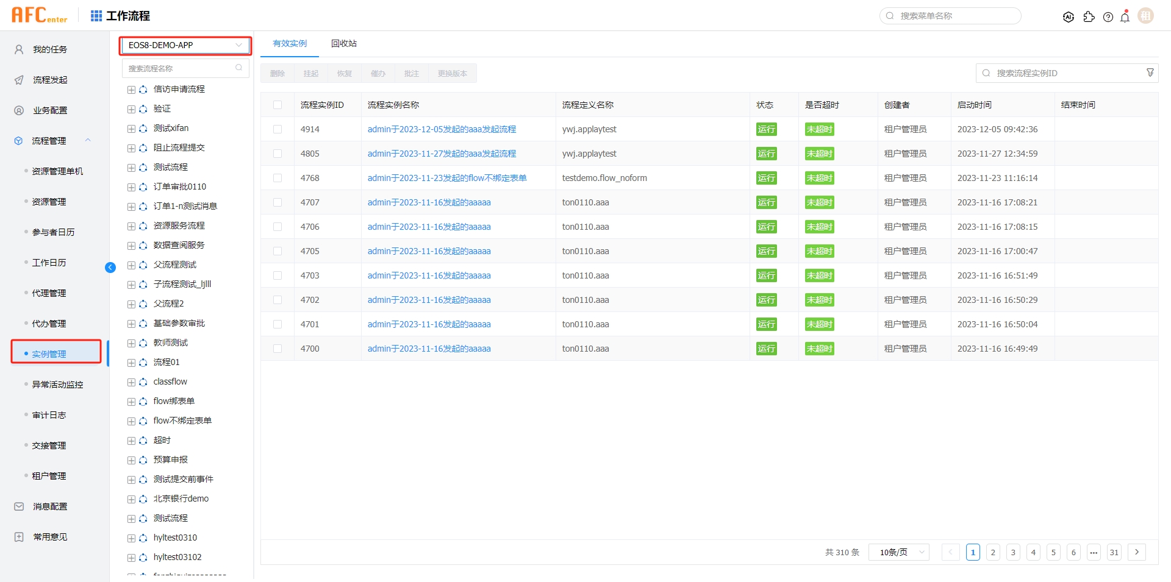Select all rows using header checkbox
The height and width of the screenshot is (582, 1171).
coord(278,104)
